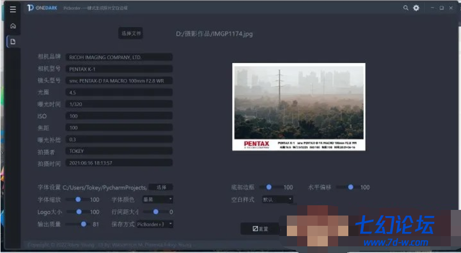Open the hamburger menu in the sidebar
The height and width of the screenshot is (253, 461).
click(x=13, y=9)
